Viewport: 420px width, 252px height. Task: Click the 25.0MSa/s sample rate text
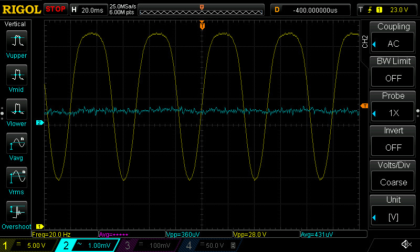[x=123, y=6]
